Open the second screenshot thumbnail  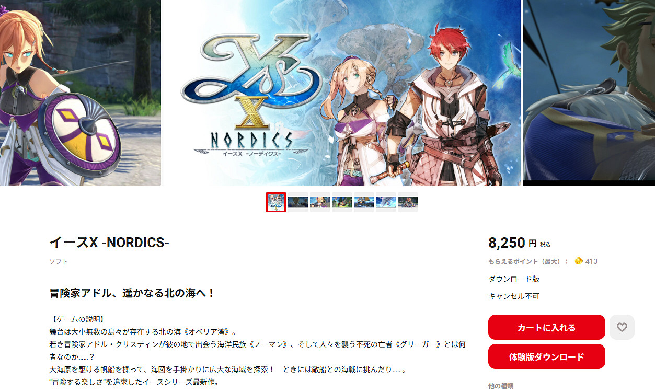coord(298,202)
